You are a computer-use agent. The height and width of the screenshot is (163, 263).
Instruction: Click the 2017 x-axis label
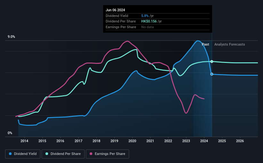click(78, 141)
